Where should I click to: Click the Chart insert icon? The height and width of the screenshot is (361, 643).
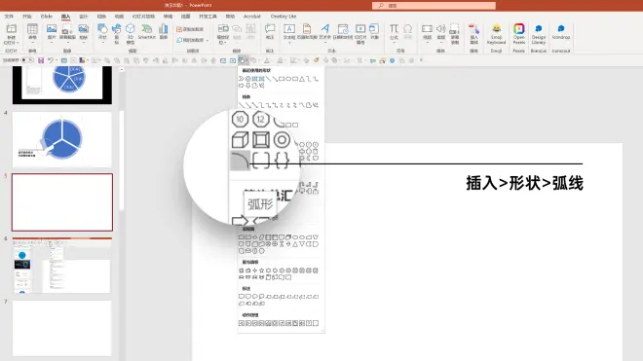[164, 32]
